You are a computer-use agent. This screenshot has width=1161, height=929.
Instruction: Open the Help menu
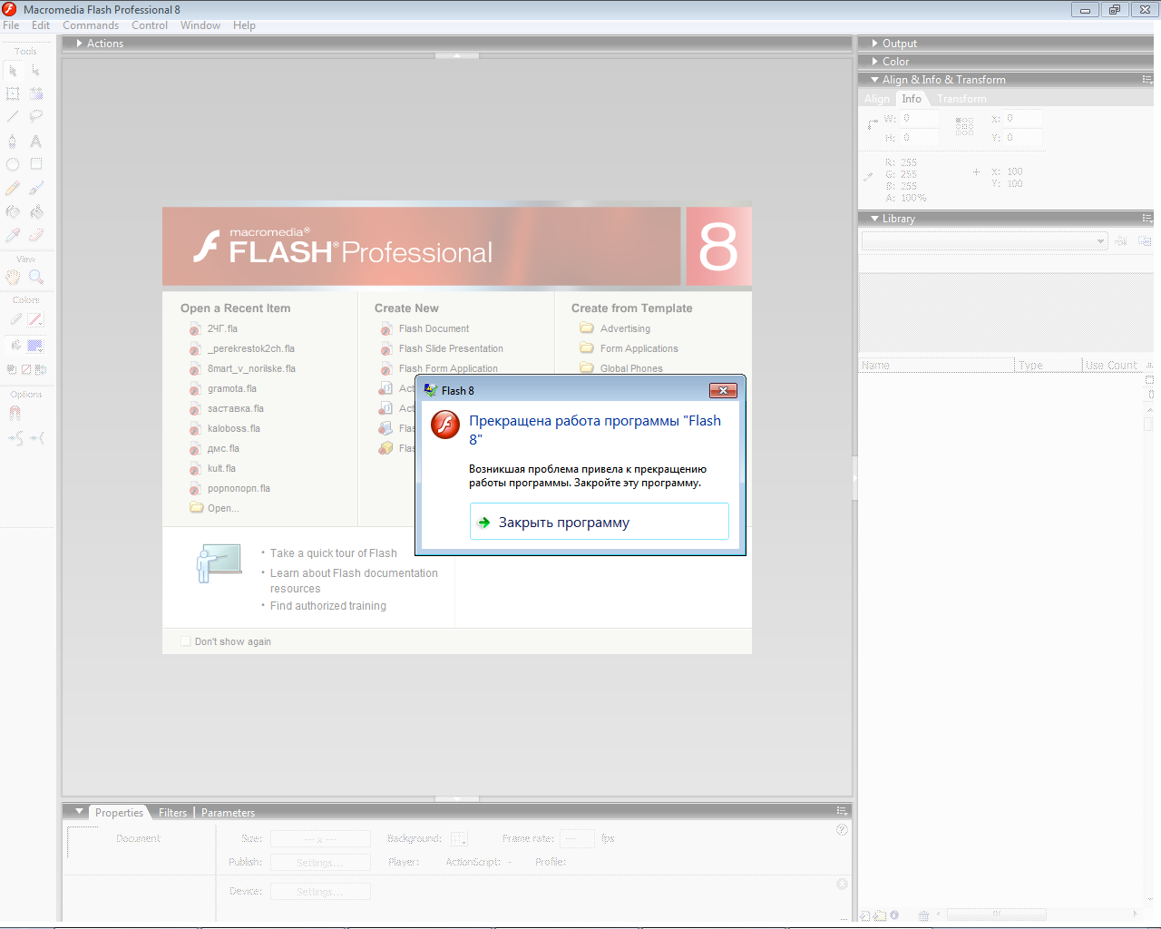coord(244,25)
